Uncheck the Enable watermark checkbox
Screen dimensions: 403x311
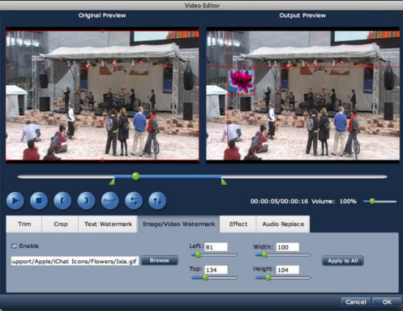(14, 246)
